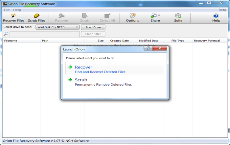Click the Clear Filter button

click(x=93, y=34)
